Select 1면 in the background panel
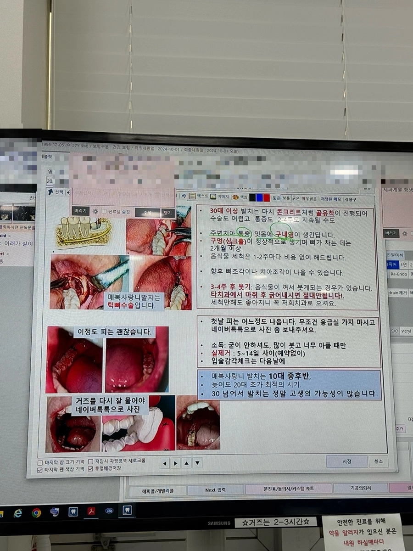 click(x=404, y=264)
